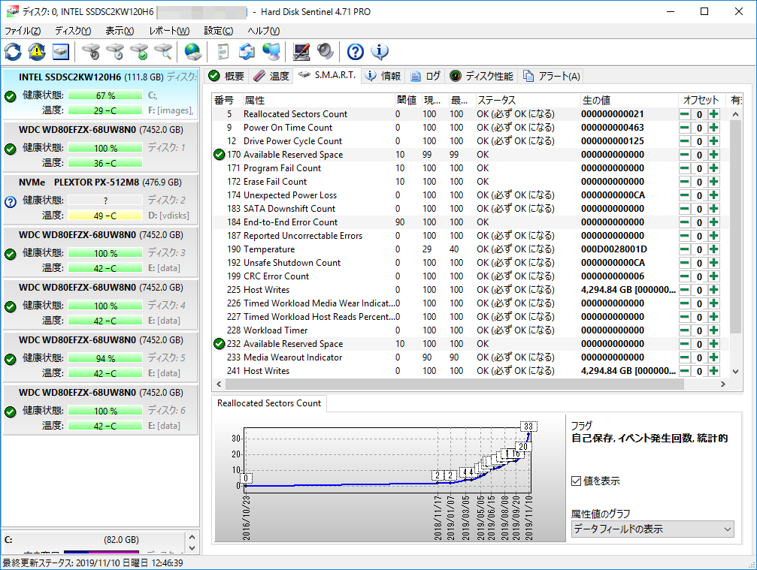Sort by the 閾値 column header
Viewport: 757px width, 570px height.
[407, 101]
